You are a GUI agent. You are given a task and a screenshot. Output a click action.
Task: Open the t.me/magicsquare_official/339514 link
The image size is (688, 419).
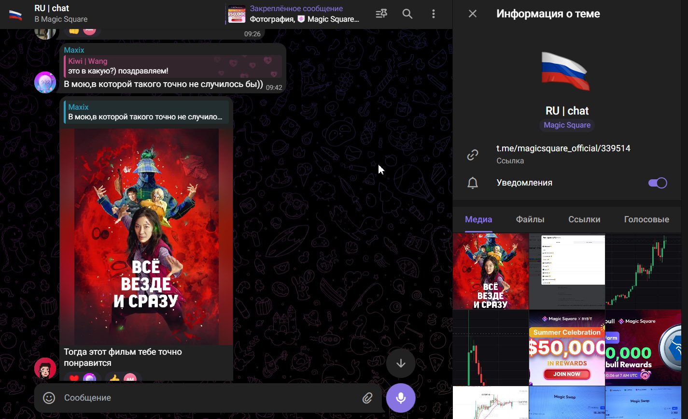point(563,148)
